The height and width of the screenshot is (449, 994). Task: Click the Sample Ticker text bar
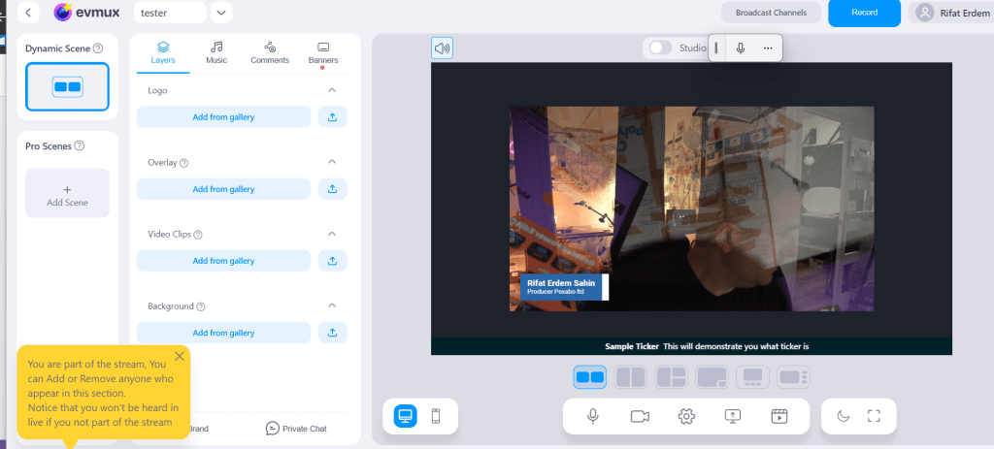click(x=691, y=346)
